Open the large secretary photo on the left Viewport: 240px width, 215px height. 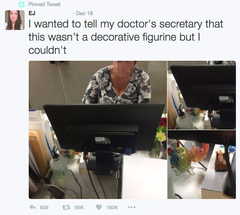tap(98, 130)
